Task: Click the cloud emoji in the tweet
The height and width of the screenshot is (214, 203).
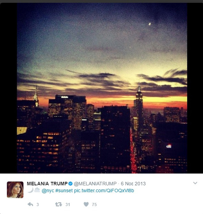Action: point(37,190)
